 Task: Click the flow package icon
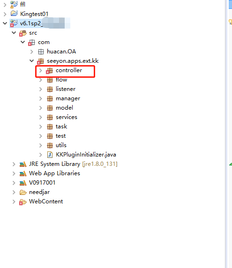pyautogui.click(x=50, y=80)
